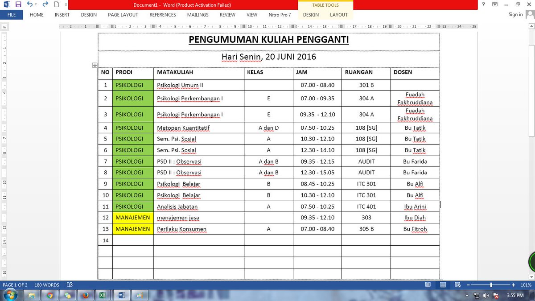535x301 pixels.
Task: Click the PAGE 1 OF 2 status indicator
Action: click(x=15, y=285)
